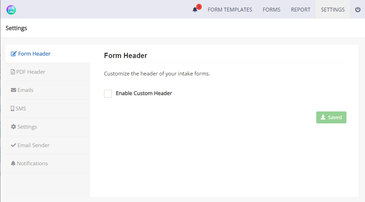This screenshot has width=365, height=202.
Task: Click the bell icon beside Notifications
Action: (x=13, y=164)
